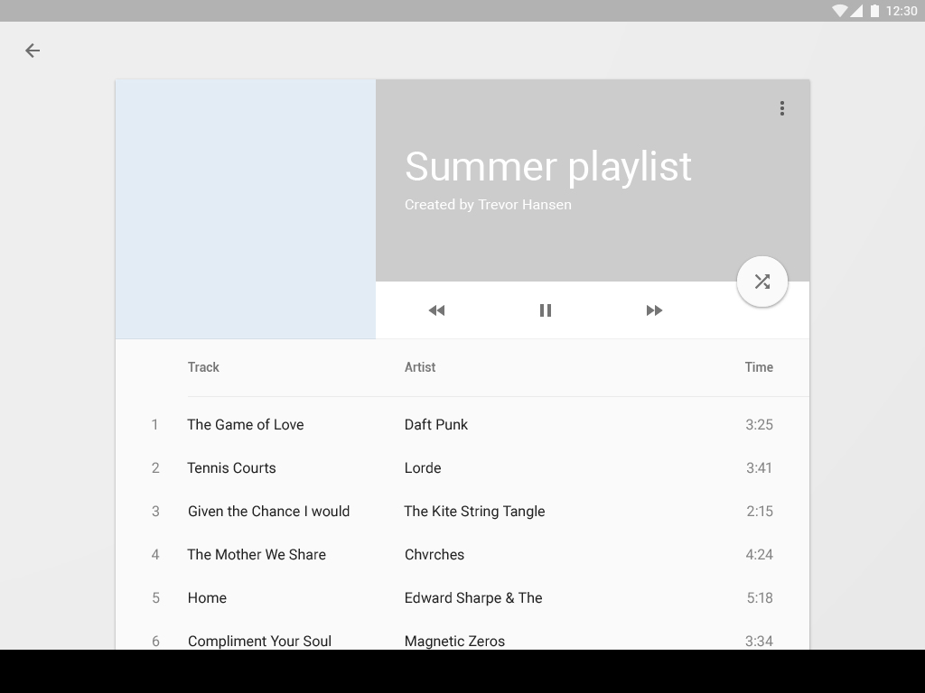Play The Game of Love
The image size is (925, 693).
(x=246, y=425)
